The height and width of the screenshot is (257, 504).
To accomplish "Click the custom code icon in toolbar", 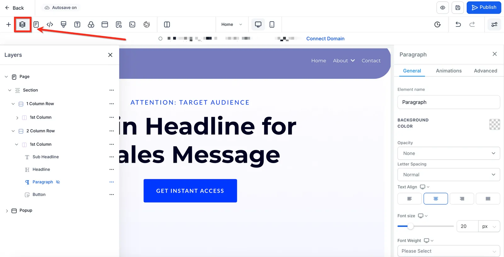I will [x=50, y=25].
